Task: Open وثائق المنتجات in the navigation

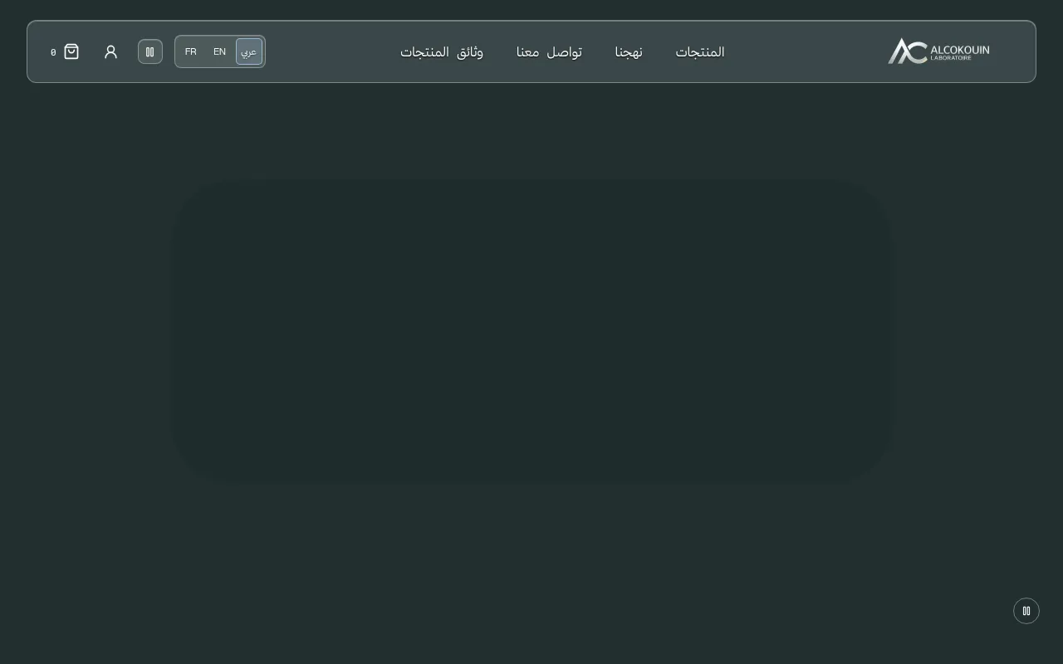Action: (442, 51)
